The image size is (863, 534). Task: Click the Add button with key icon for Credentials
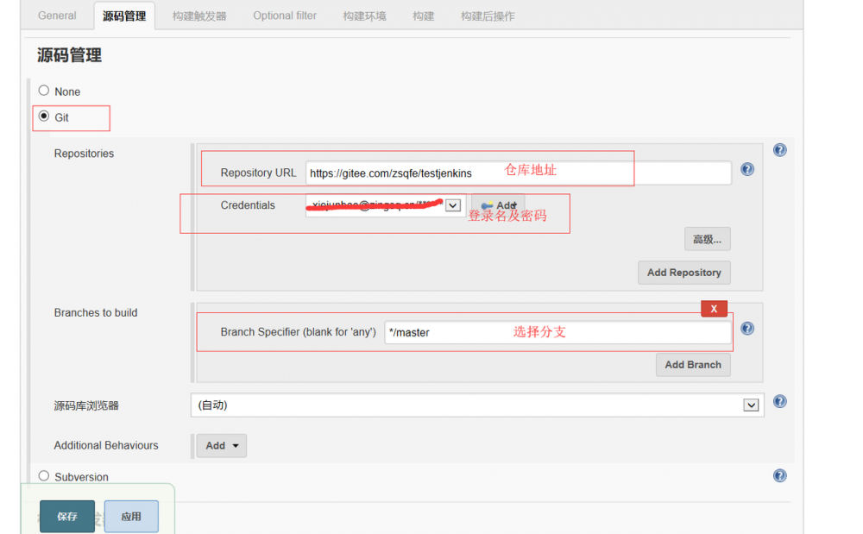tap(497, 204)
